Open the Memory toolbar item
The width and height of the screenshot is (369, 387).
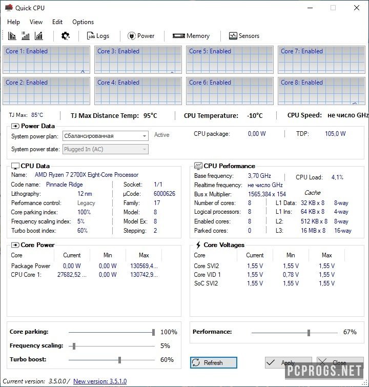(x=191, y=36)
